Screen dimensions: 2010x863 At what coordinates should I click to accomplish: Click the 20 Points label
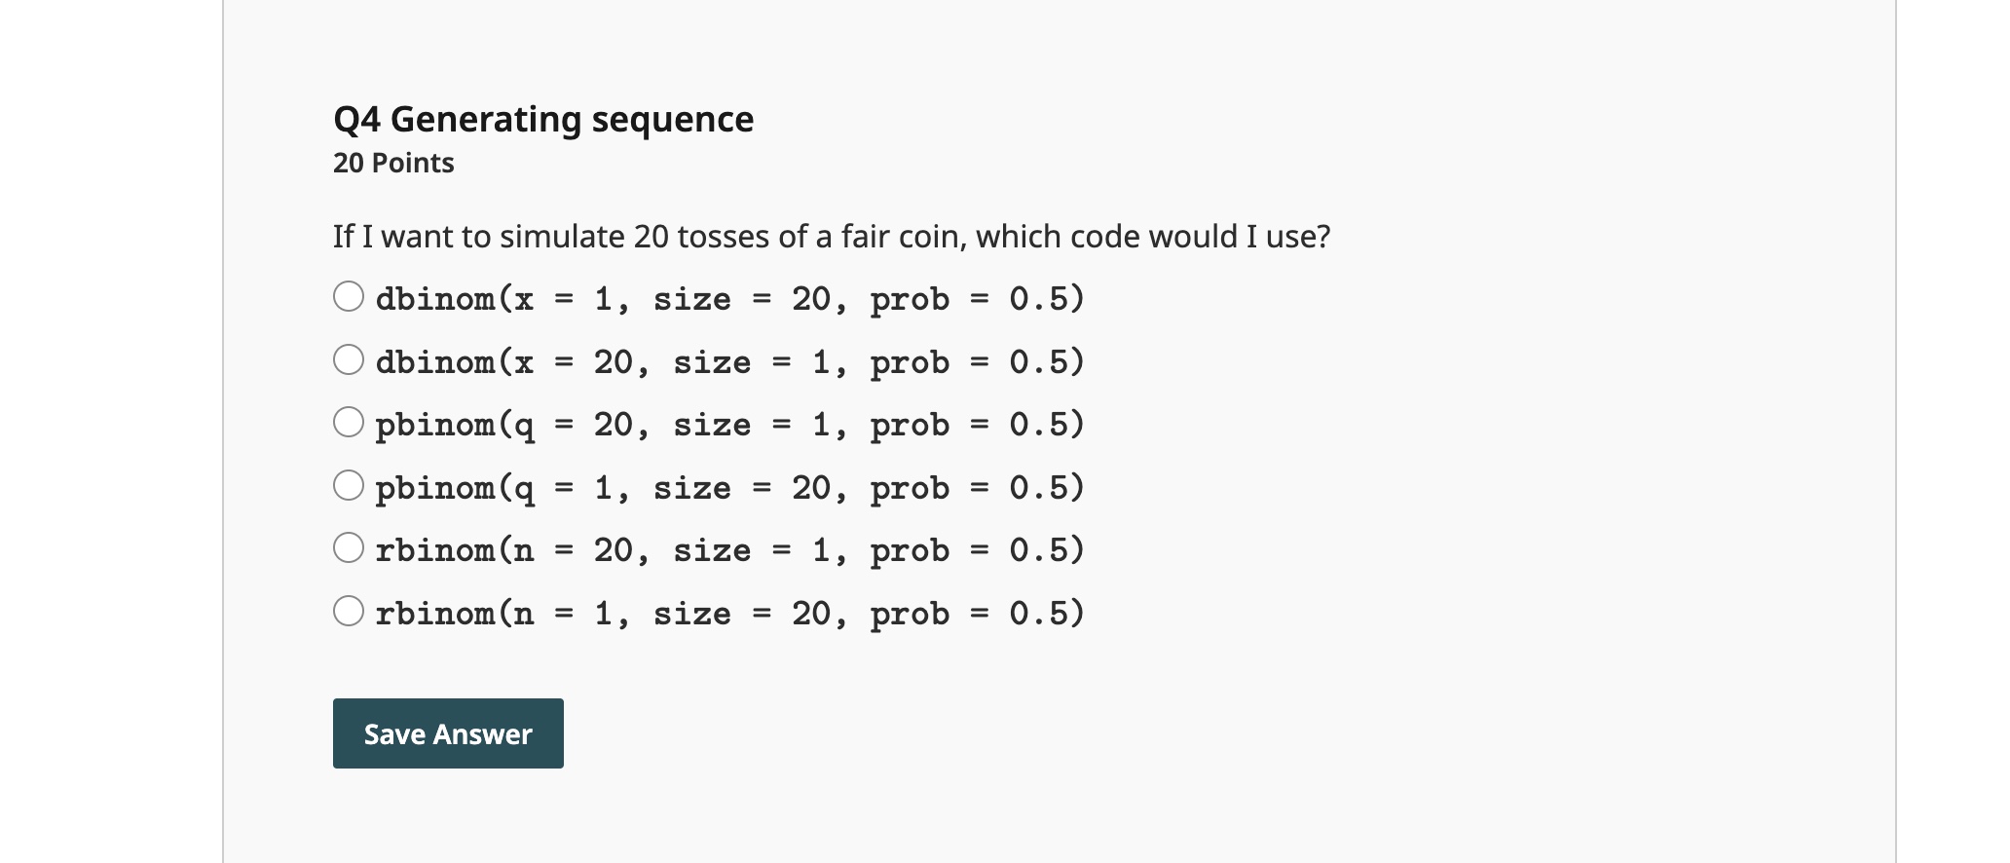(392, 163)
